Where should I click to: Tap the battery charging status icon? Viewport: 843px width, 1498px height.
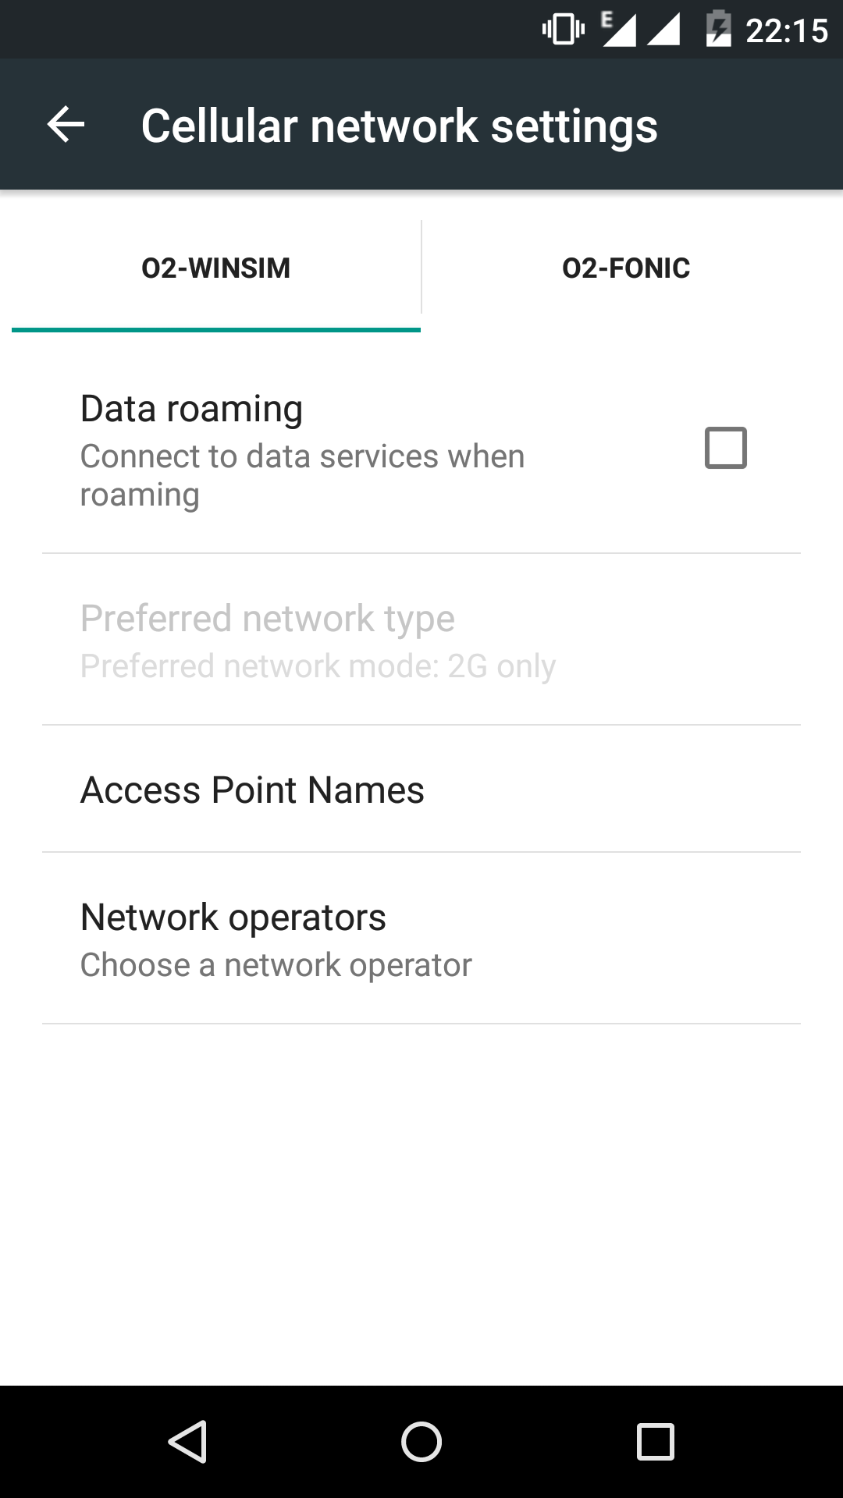coord(718,30)
